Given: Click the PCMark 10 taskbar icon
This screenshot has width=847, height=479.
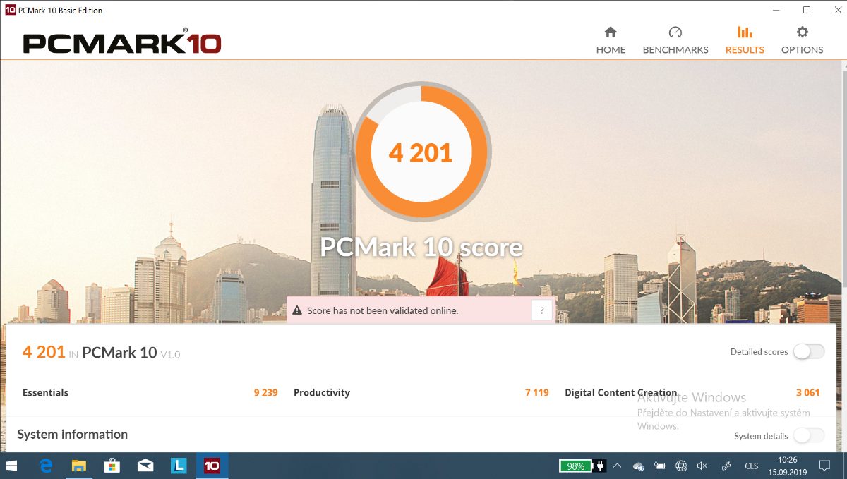Looking at the screenshot, I should 212,466.
